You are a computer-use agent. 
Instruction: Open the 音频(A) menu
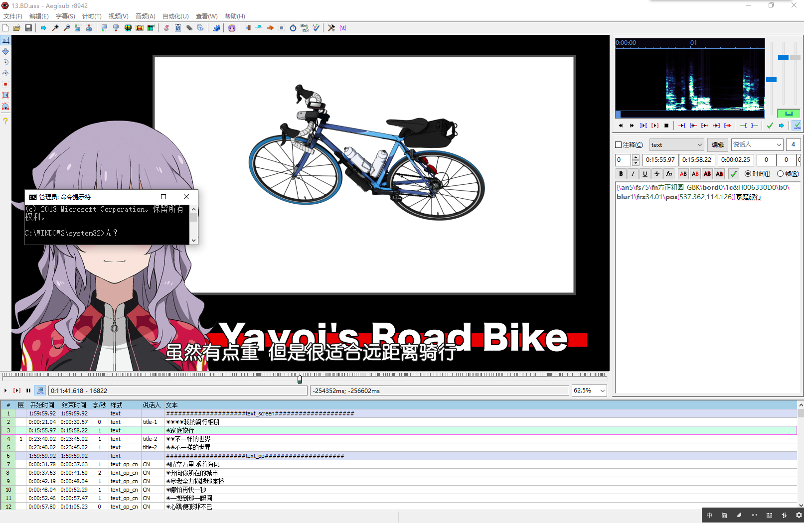pyautogui.click(x=146, y=16)
